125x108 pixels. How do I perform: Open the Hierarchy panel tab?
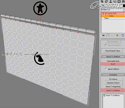point(110,1)
